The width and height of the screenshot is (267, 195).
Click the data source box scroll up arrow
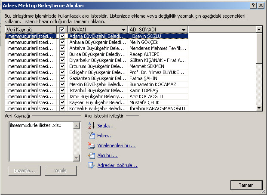click(x=76, y=126)
